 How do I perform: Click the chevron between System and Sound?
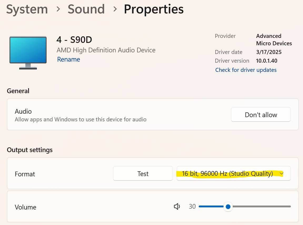pyautogui.click(x=58, y=9)
